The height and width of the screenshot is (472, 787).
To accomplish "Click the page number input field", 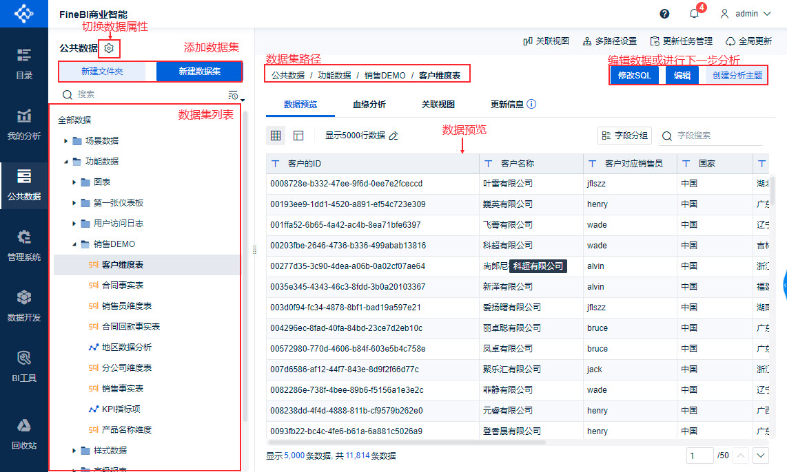I will pyautogui.click(x=699, y=455).
